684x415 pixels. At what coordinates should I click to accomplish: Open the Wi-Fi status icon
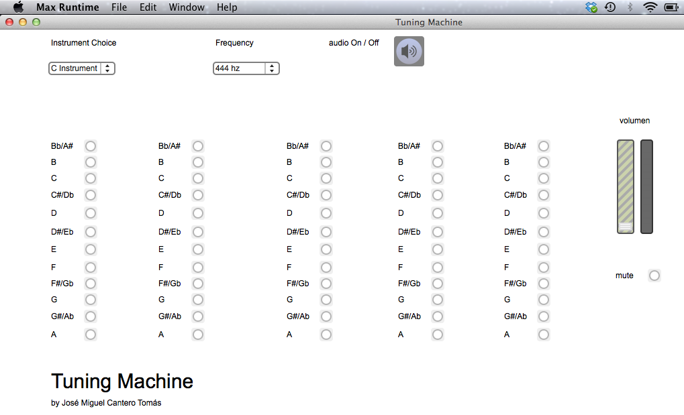click(650, 7)
